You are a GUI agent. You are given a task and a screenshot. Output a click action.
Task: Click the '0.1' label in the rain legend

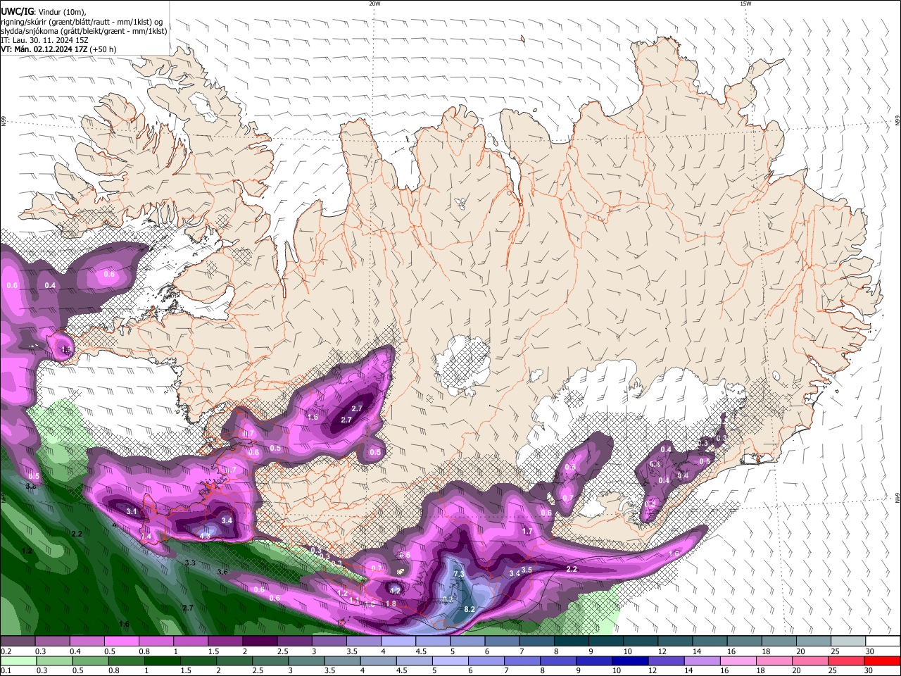point(6,671)
